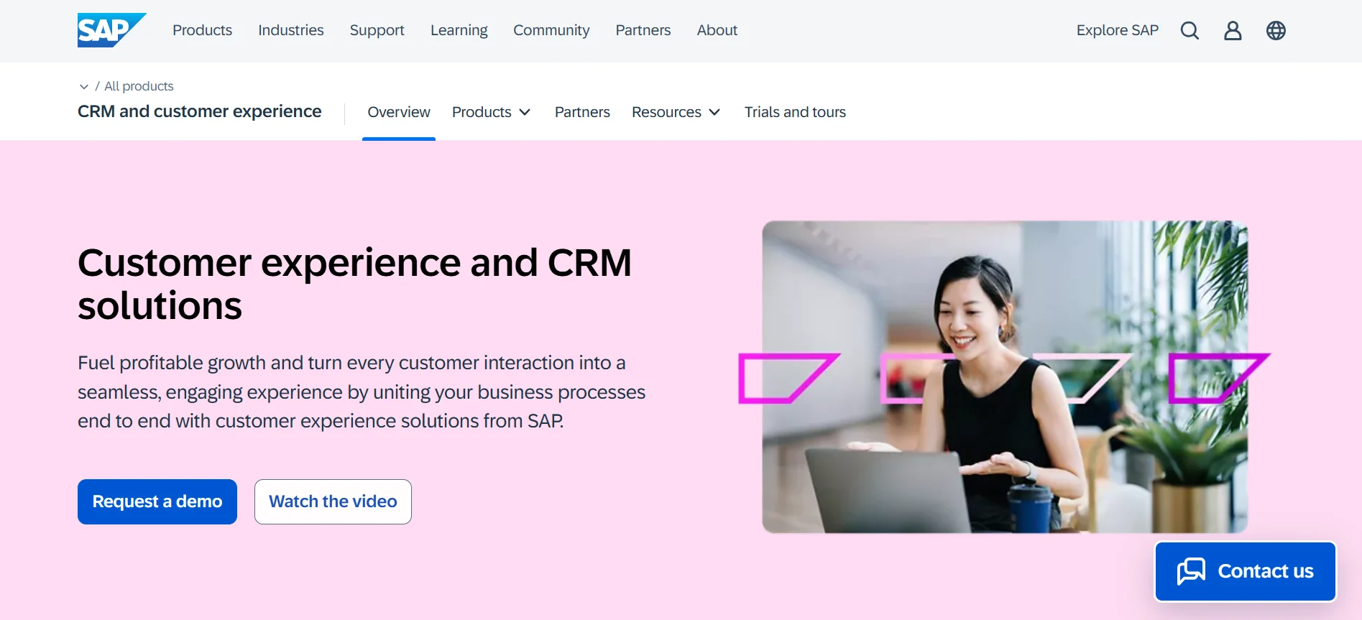Click the SAP logo

point(111,30)
